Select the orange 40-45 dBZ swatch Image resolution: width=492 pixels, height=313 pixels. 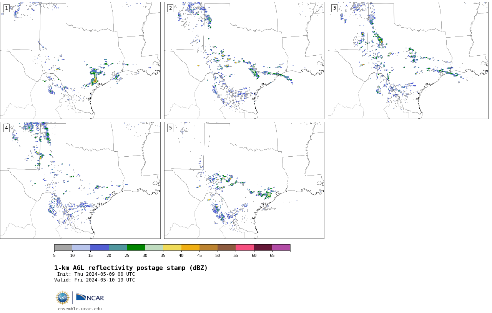[190, 247]
